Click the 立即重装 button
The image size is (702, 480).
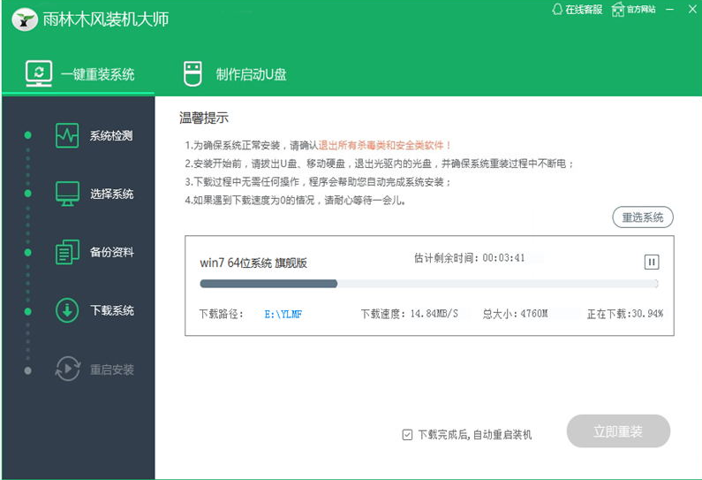tap(618, 432)
